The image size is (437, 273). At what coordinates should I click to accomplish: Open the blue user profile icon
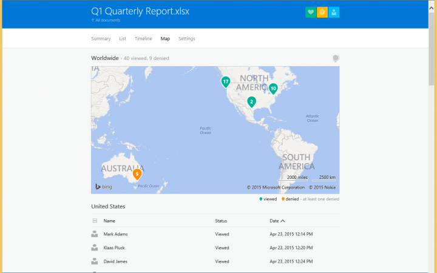(334, 12)
